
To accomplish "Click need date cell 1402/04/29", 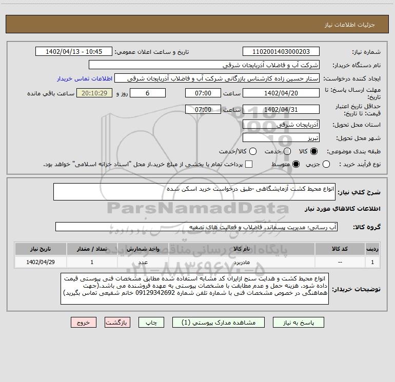I will click(x=41, y=262).
